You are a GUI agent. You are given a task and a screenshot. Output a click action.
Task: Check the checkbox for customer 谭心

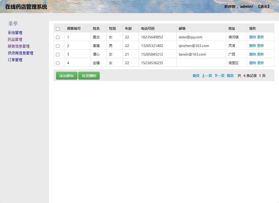pos(58,54)
